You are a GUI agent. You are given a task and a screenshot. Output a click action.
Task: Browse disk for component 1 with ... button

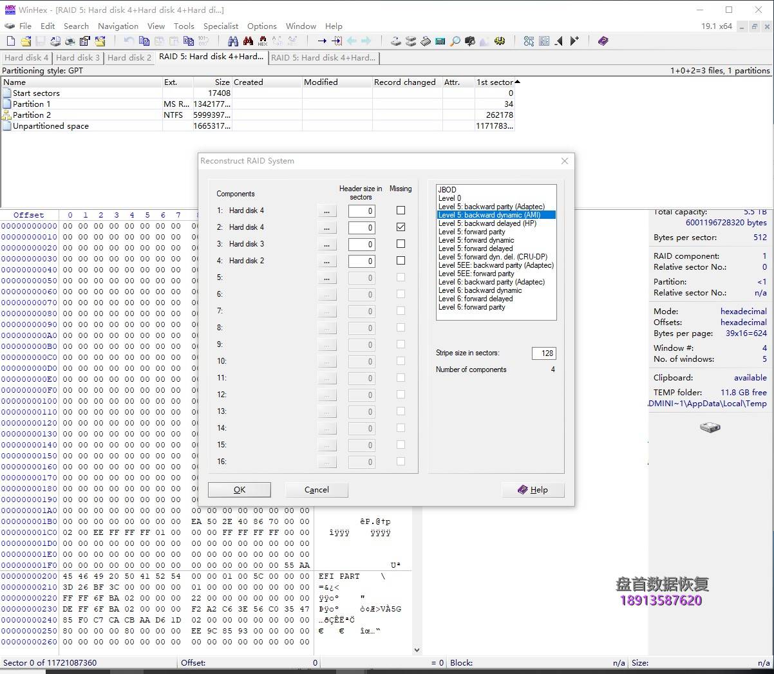(327, 211)
